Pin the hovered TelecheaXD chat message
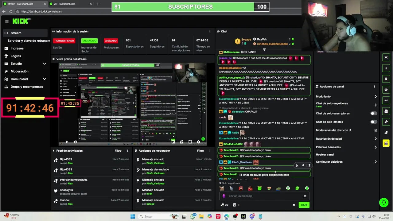Viewport: 393px width, 221px height. point(303,165)
